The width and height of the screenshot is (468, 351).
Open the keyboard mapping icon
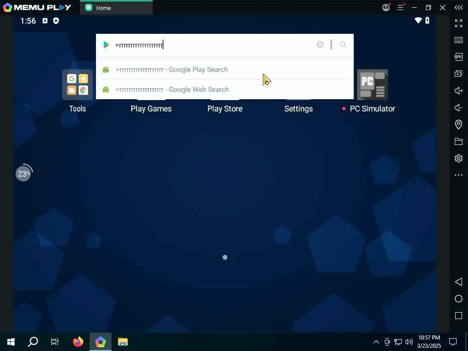pyautogui.click(x=458, y=40)
